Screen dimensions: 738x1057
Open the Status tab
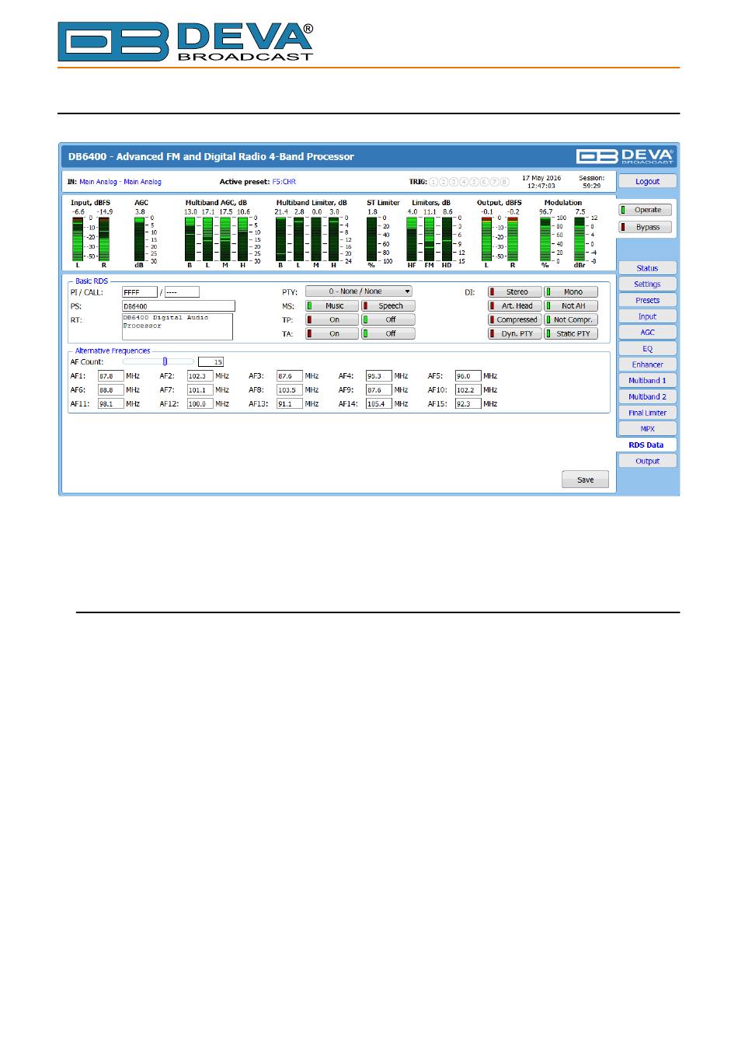[x=647, y=268]
